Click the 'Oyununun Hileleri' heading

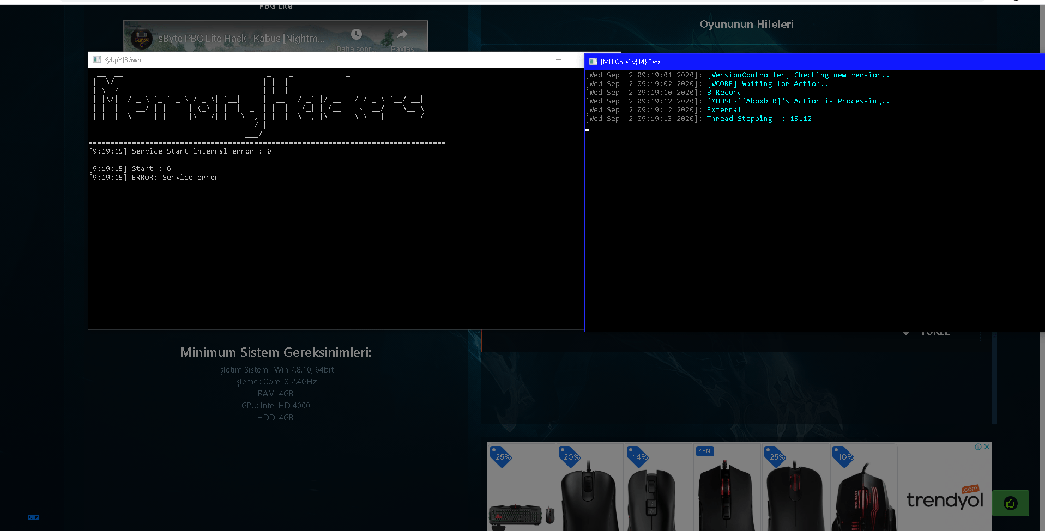[x=746, y=24]
